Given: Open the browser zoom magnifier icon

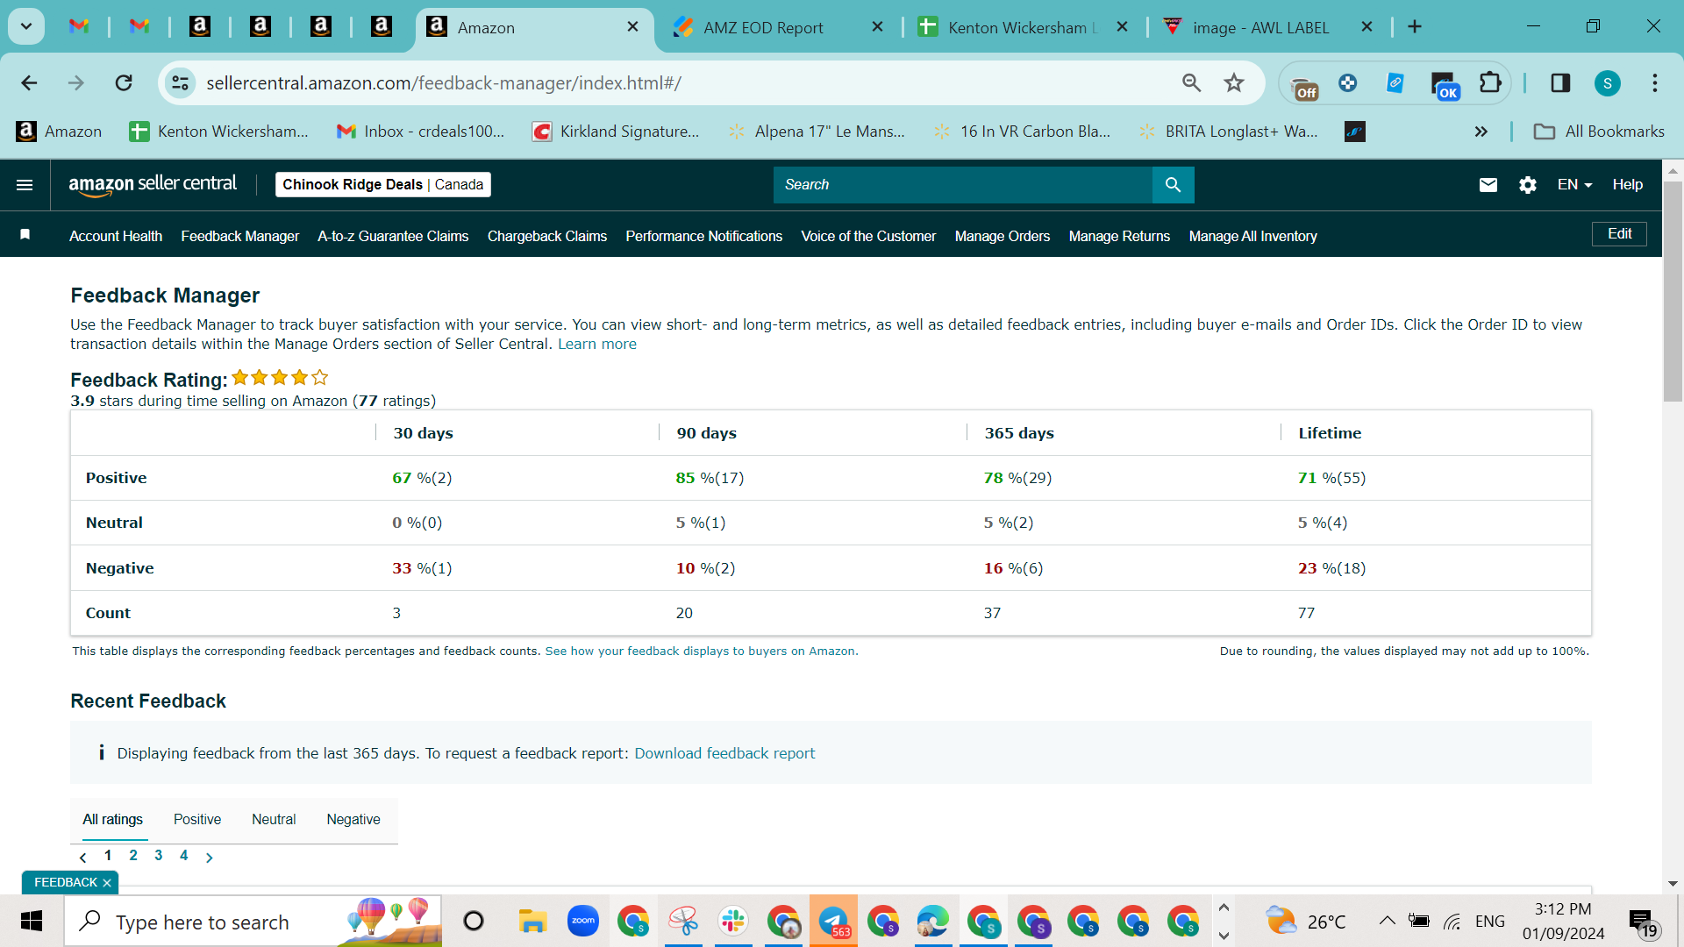Looking at the screenshot, I should 1191,83.
